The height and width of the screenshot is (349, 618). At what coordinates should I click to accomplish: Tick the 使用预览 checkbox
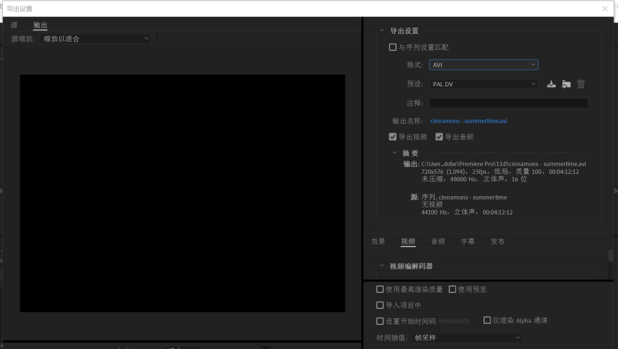click(452, 289)
